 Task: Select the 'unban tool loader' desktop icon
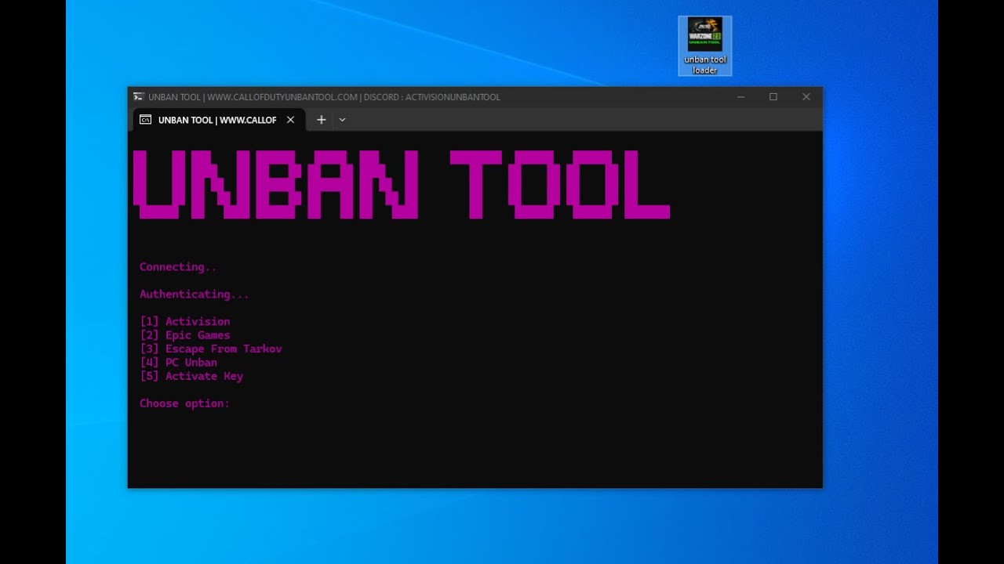click(x=704, y=46)
